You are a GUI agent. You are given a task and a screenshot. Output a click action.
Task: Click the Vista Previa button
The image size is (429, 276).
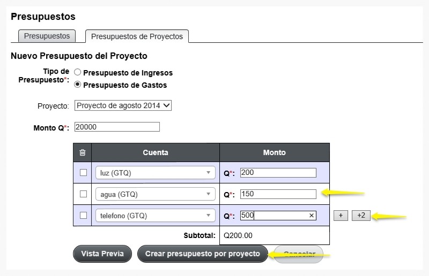[x=102, y=254]
